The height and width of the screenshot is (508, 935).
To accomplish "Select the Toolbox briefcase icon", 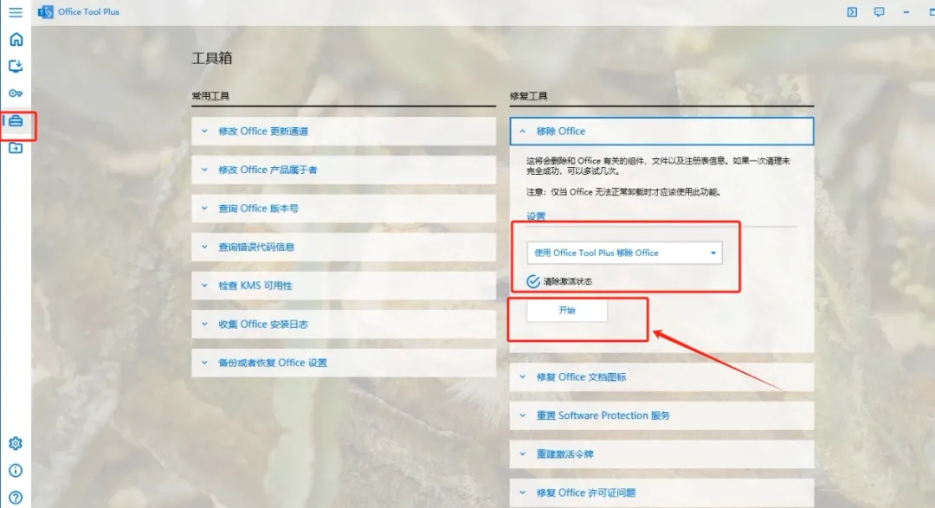I will tap(16, 121).
